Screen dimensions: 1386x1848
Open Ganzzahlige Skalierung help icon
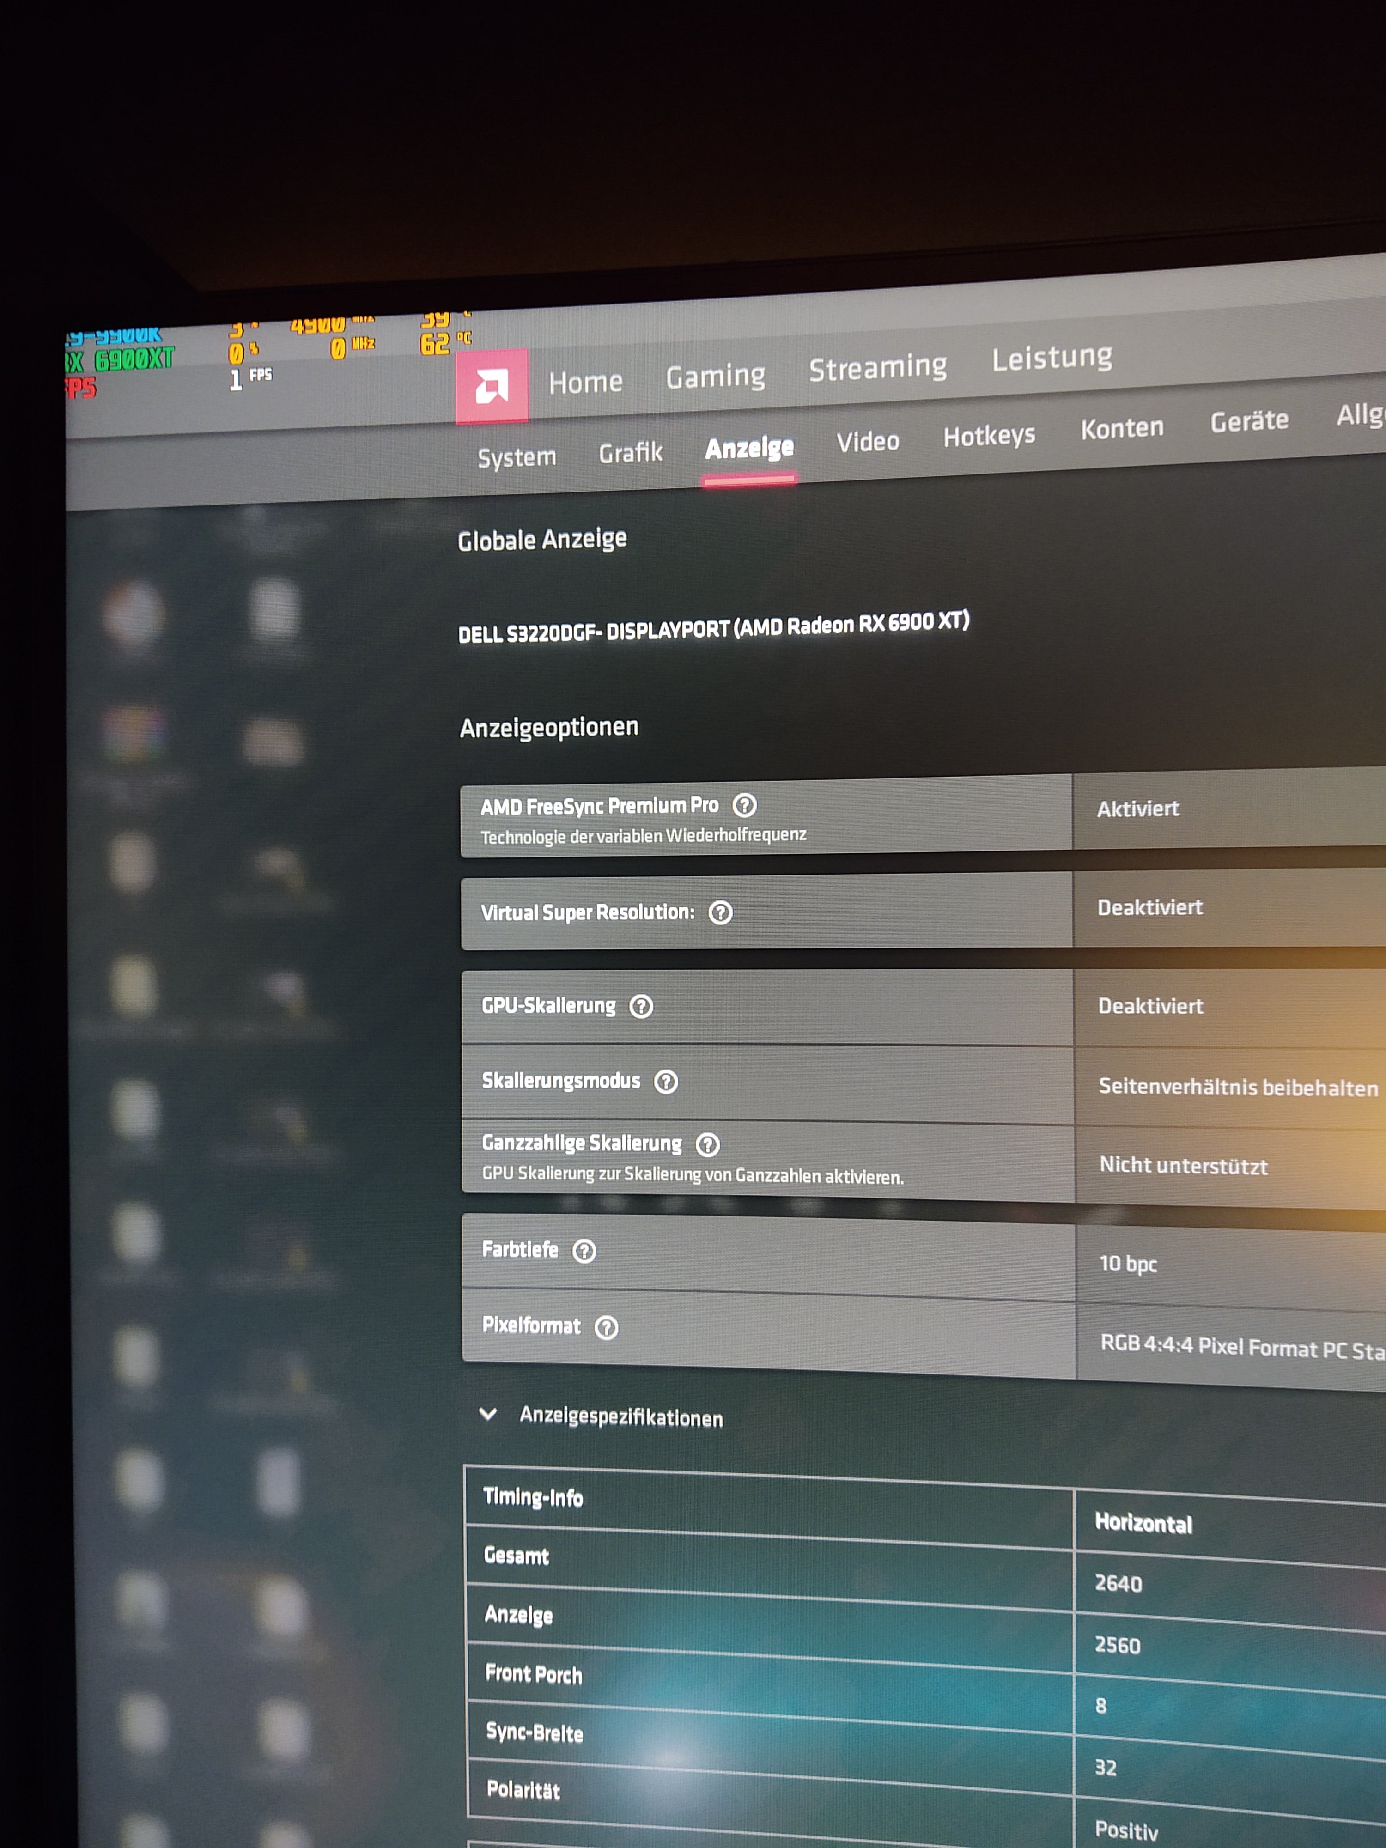tap(708, 1144)
